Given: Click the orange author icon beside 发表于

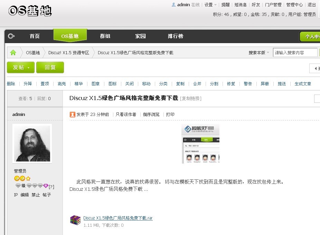Looking at the screenshot, I should click(x=73, y=114).
